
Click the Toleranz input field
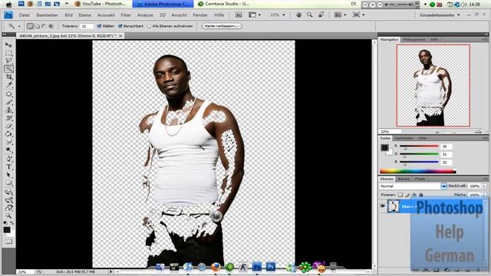[x=87, y=26]
